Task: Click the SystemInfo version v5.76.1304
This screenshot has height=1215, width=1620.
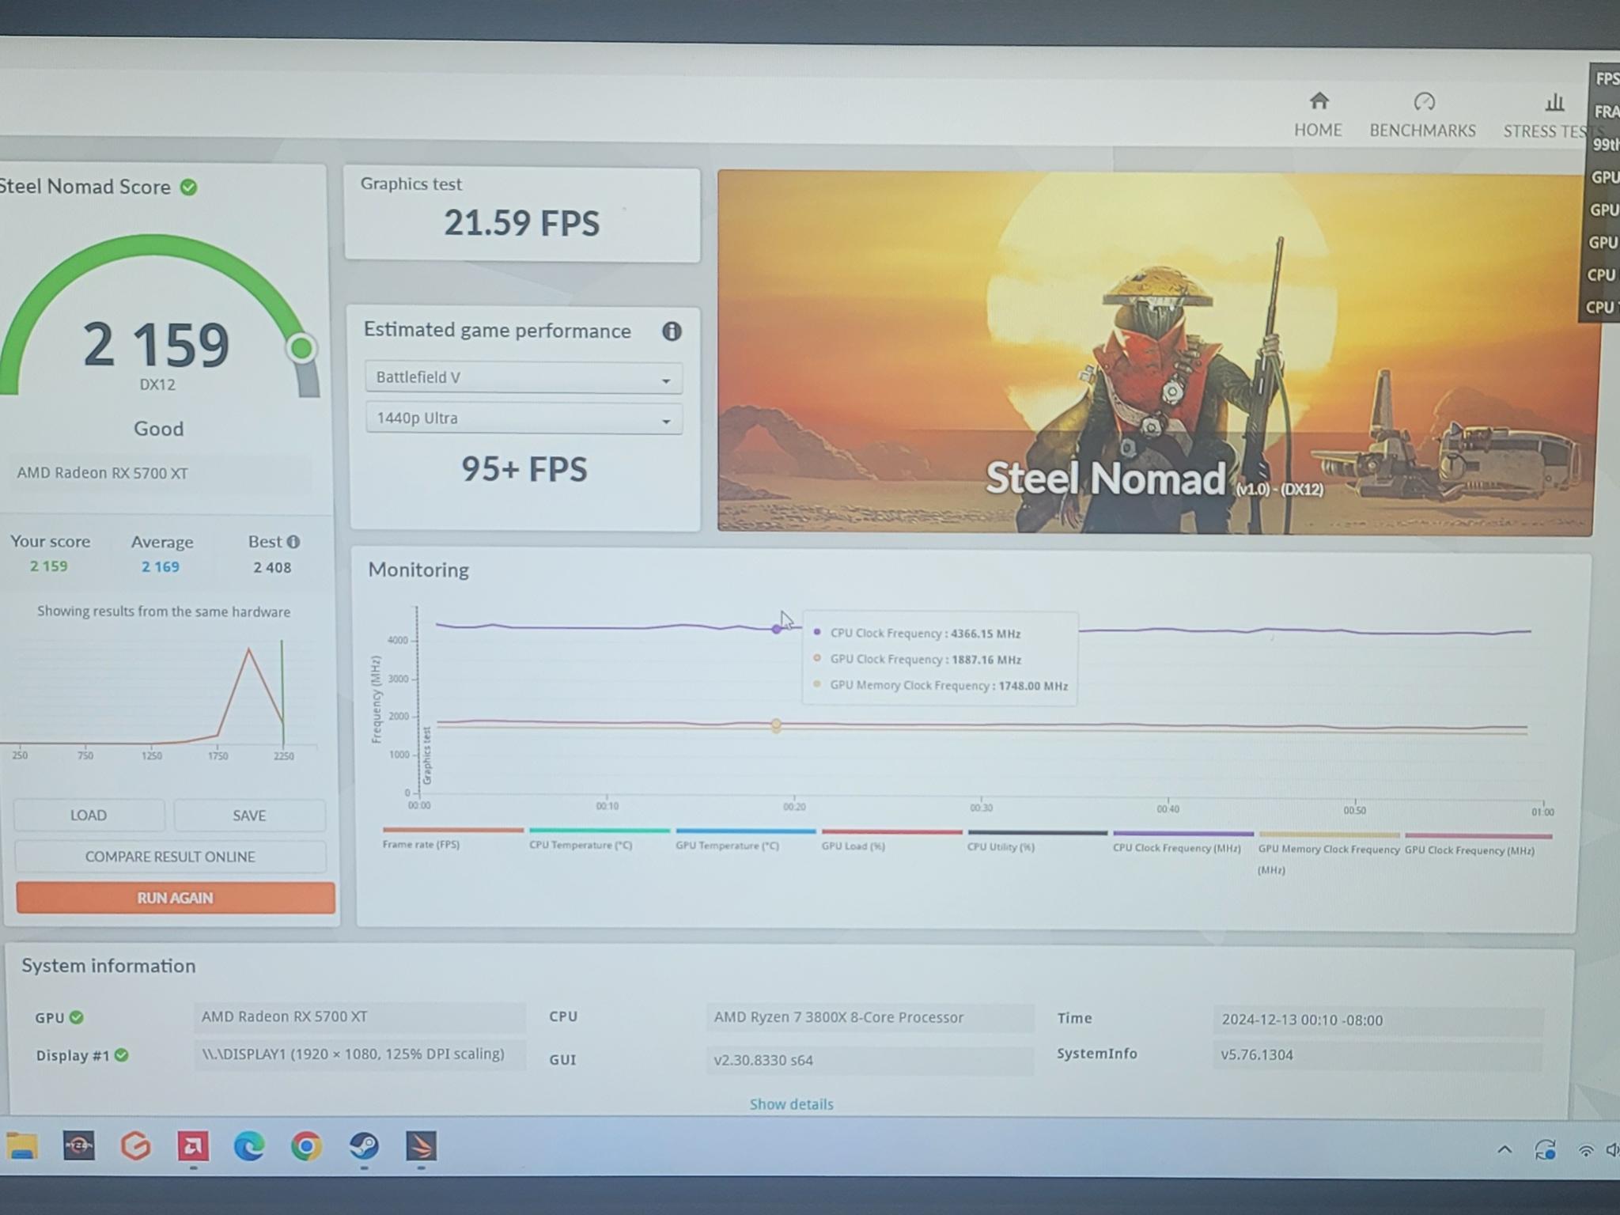Action: [x=1376, y=1055]
